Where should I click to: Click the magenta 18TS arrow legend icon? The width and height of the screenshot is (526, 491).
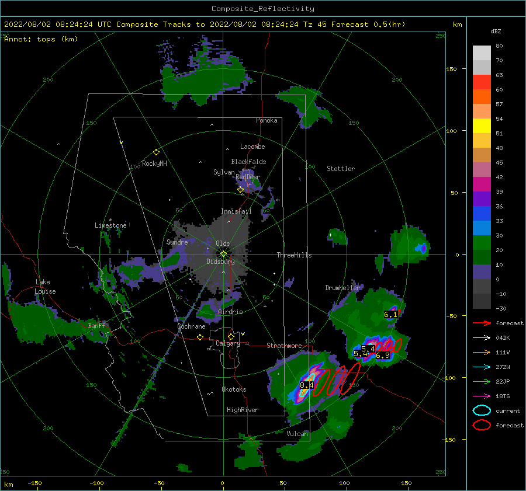click(x=482, y=396)
